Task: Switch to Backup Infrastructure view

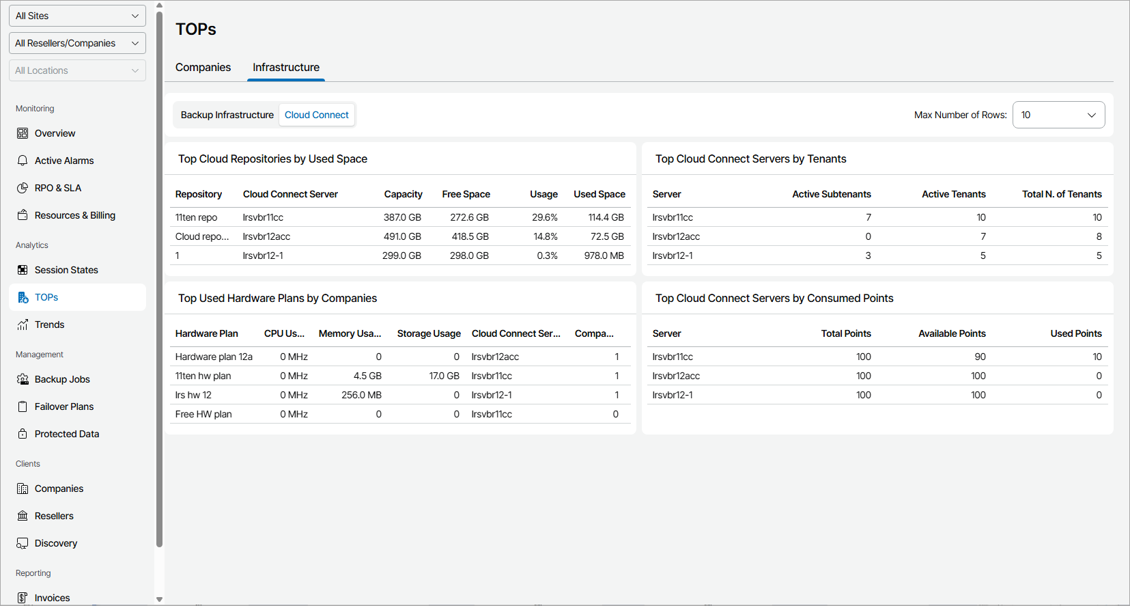Action: pos(227,115)
